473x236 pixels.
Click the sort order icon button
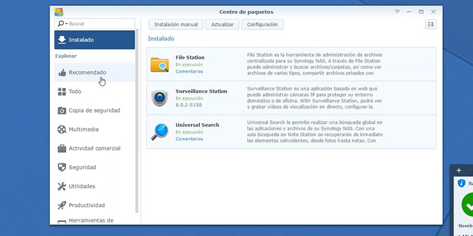pos(431,24)
